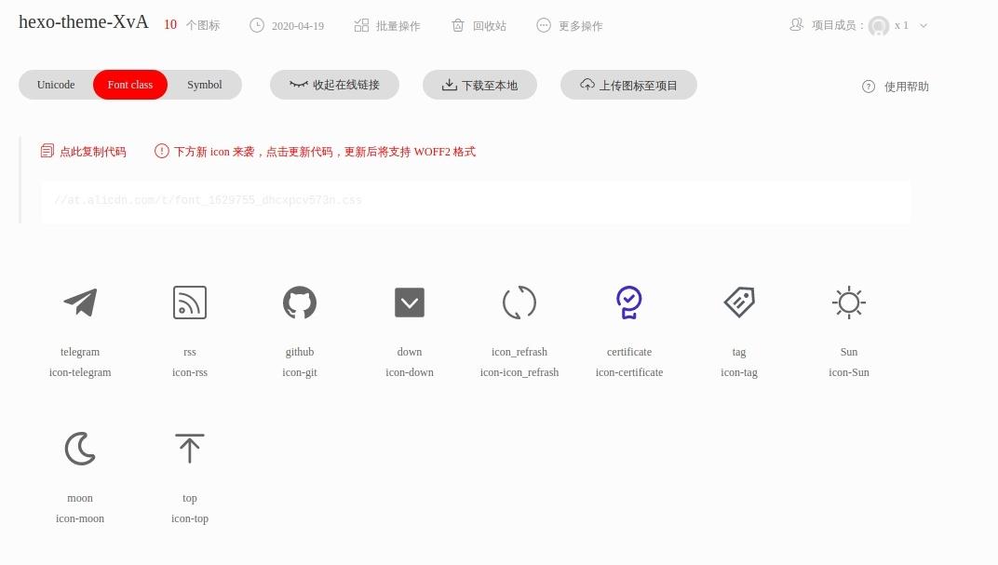Click the icon-moon class name
998x565 pixels.
tap(80, 518)
